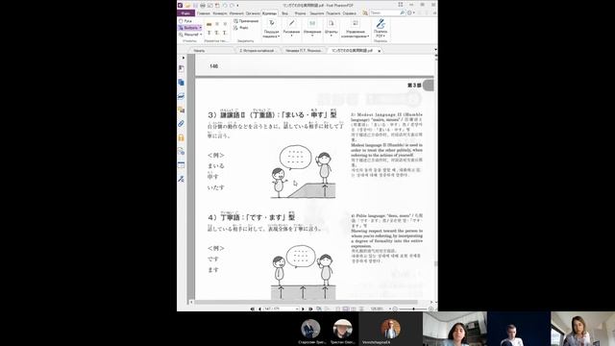The height and width of the screenshot is (346, 615).
Task: Click the Open folder icon in quick access toolbar
Action: point(188,5)
